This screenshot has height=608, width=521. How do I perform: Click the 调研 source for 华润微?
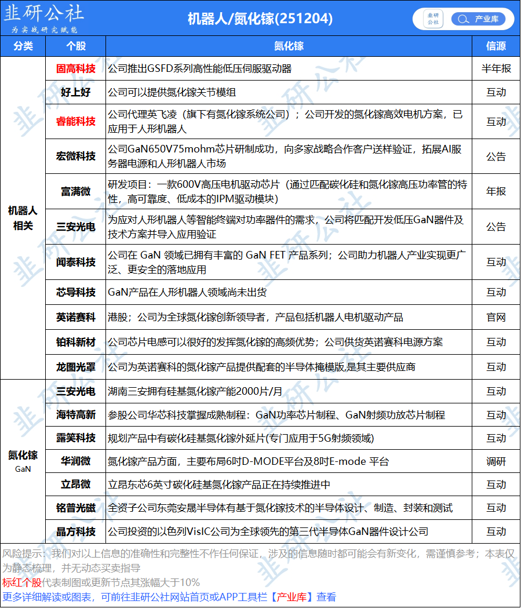496,461
